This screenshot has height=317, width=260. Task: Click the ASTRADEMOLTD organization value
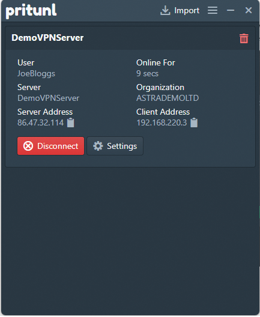pos(168,98)
